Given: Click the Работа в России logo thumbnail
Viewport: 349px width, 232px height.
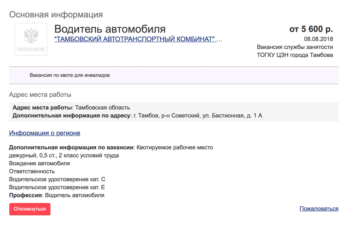Looking at the screenshot, I should pyautogui.click(x=31, y=39).
